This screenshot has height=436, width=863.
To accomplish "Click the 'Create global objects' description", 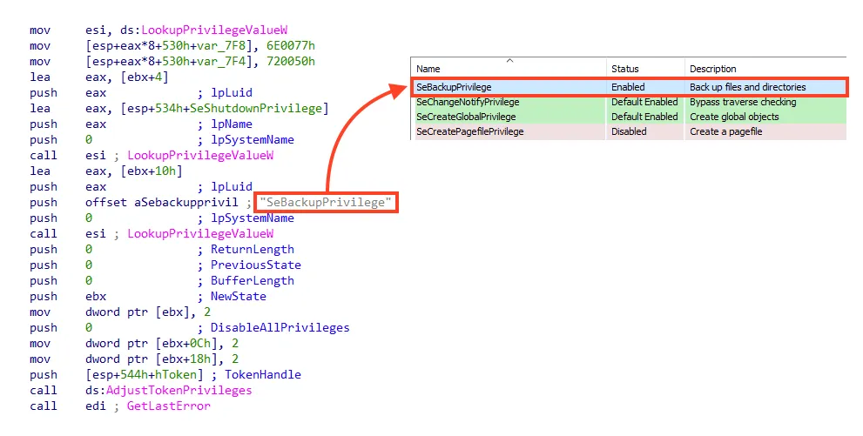I will (x=734, y=117).
